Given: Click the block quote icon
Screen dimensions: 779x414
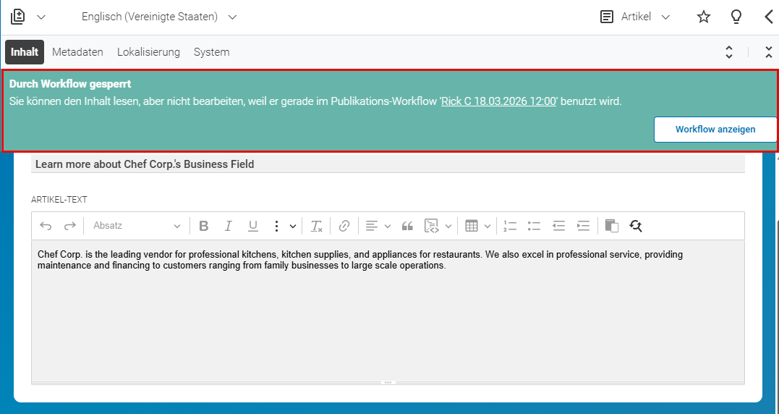Looking at the screenshot, I should click(407, 226).
